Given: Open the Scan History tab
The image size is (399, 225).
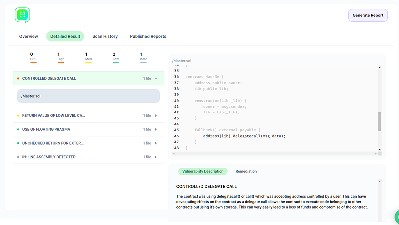Looking at the screenshot, I should 105,36.
